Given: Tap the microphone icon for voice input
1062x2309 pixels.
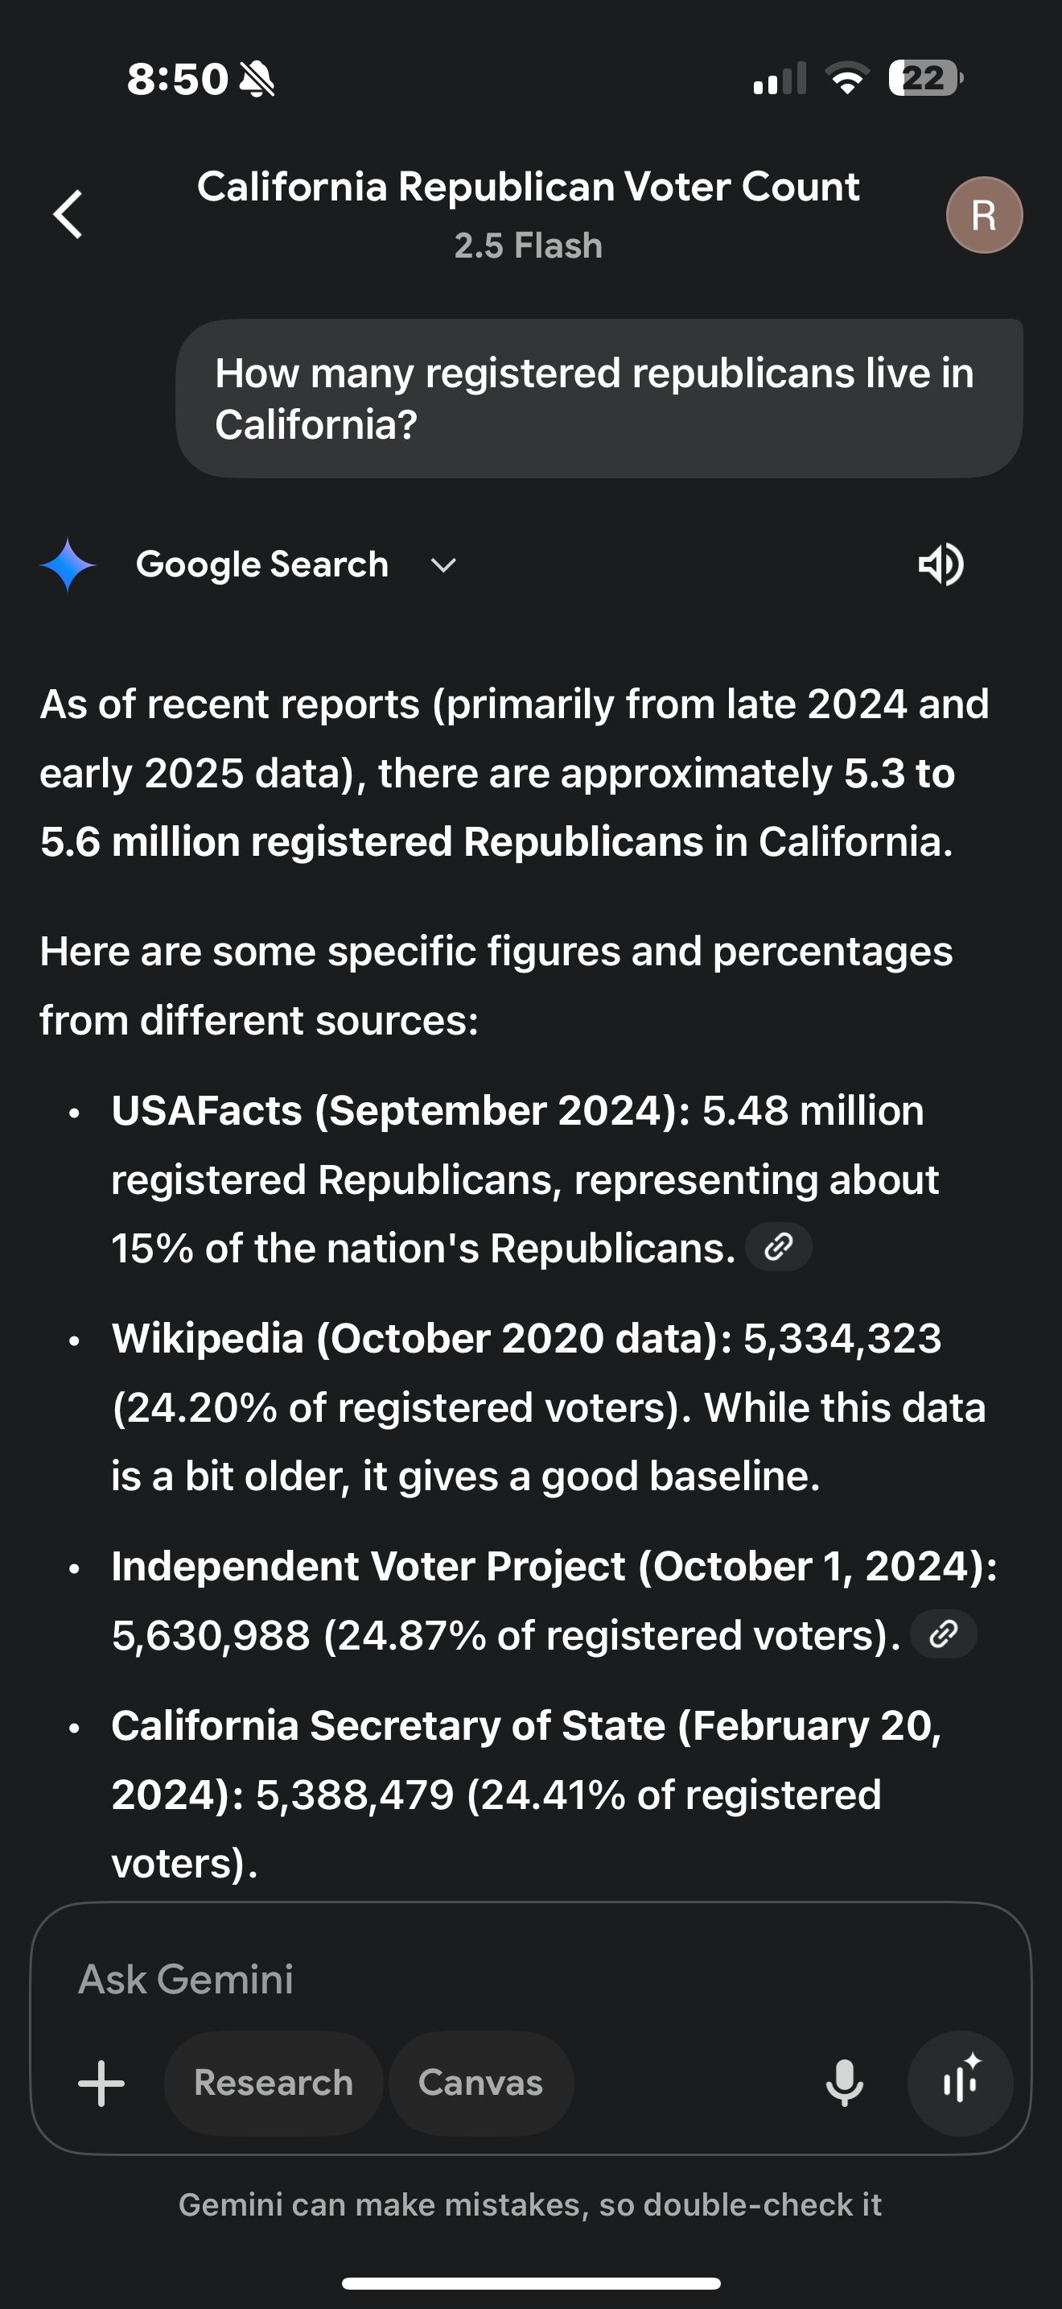Looking at the screenshot, I should click(x=843, y=2082).
